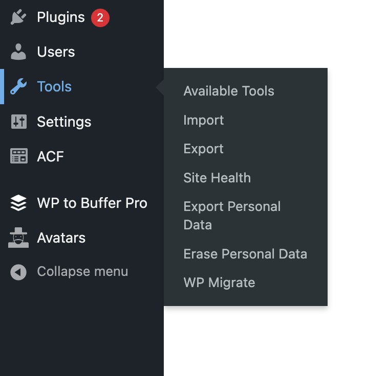
Task: Click the WP to Buffer Pro stack icon
Action: pos(18,203)
